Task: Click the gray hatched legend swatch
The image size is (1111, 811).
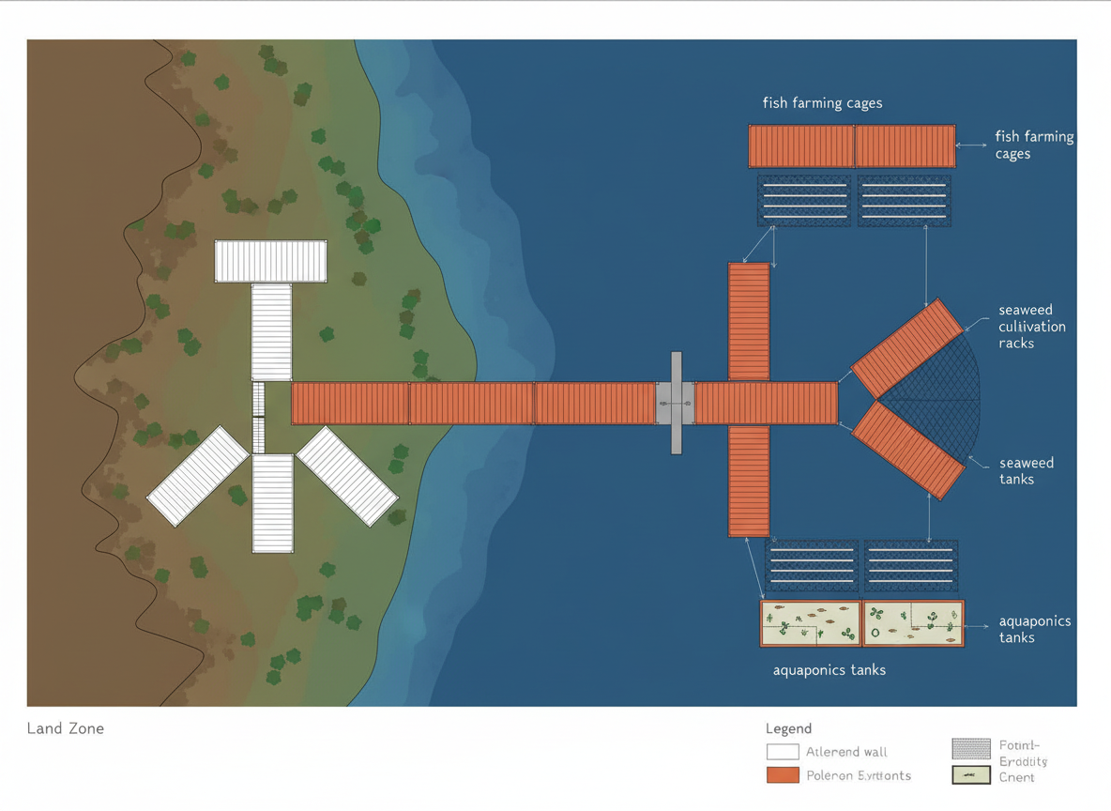Action: click(971, 748)
